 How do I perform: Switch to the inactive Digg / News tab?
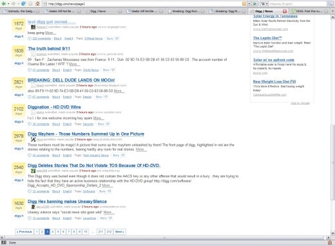[98, 11]
